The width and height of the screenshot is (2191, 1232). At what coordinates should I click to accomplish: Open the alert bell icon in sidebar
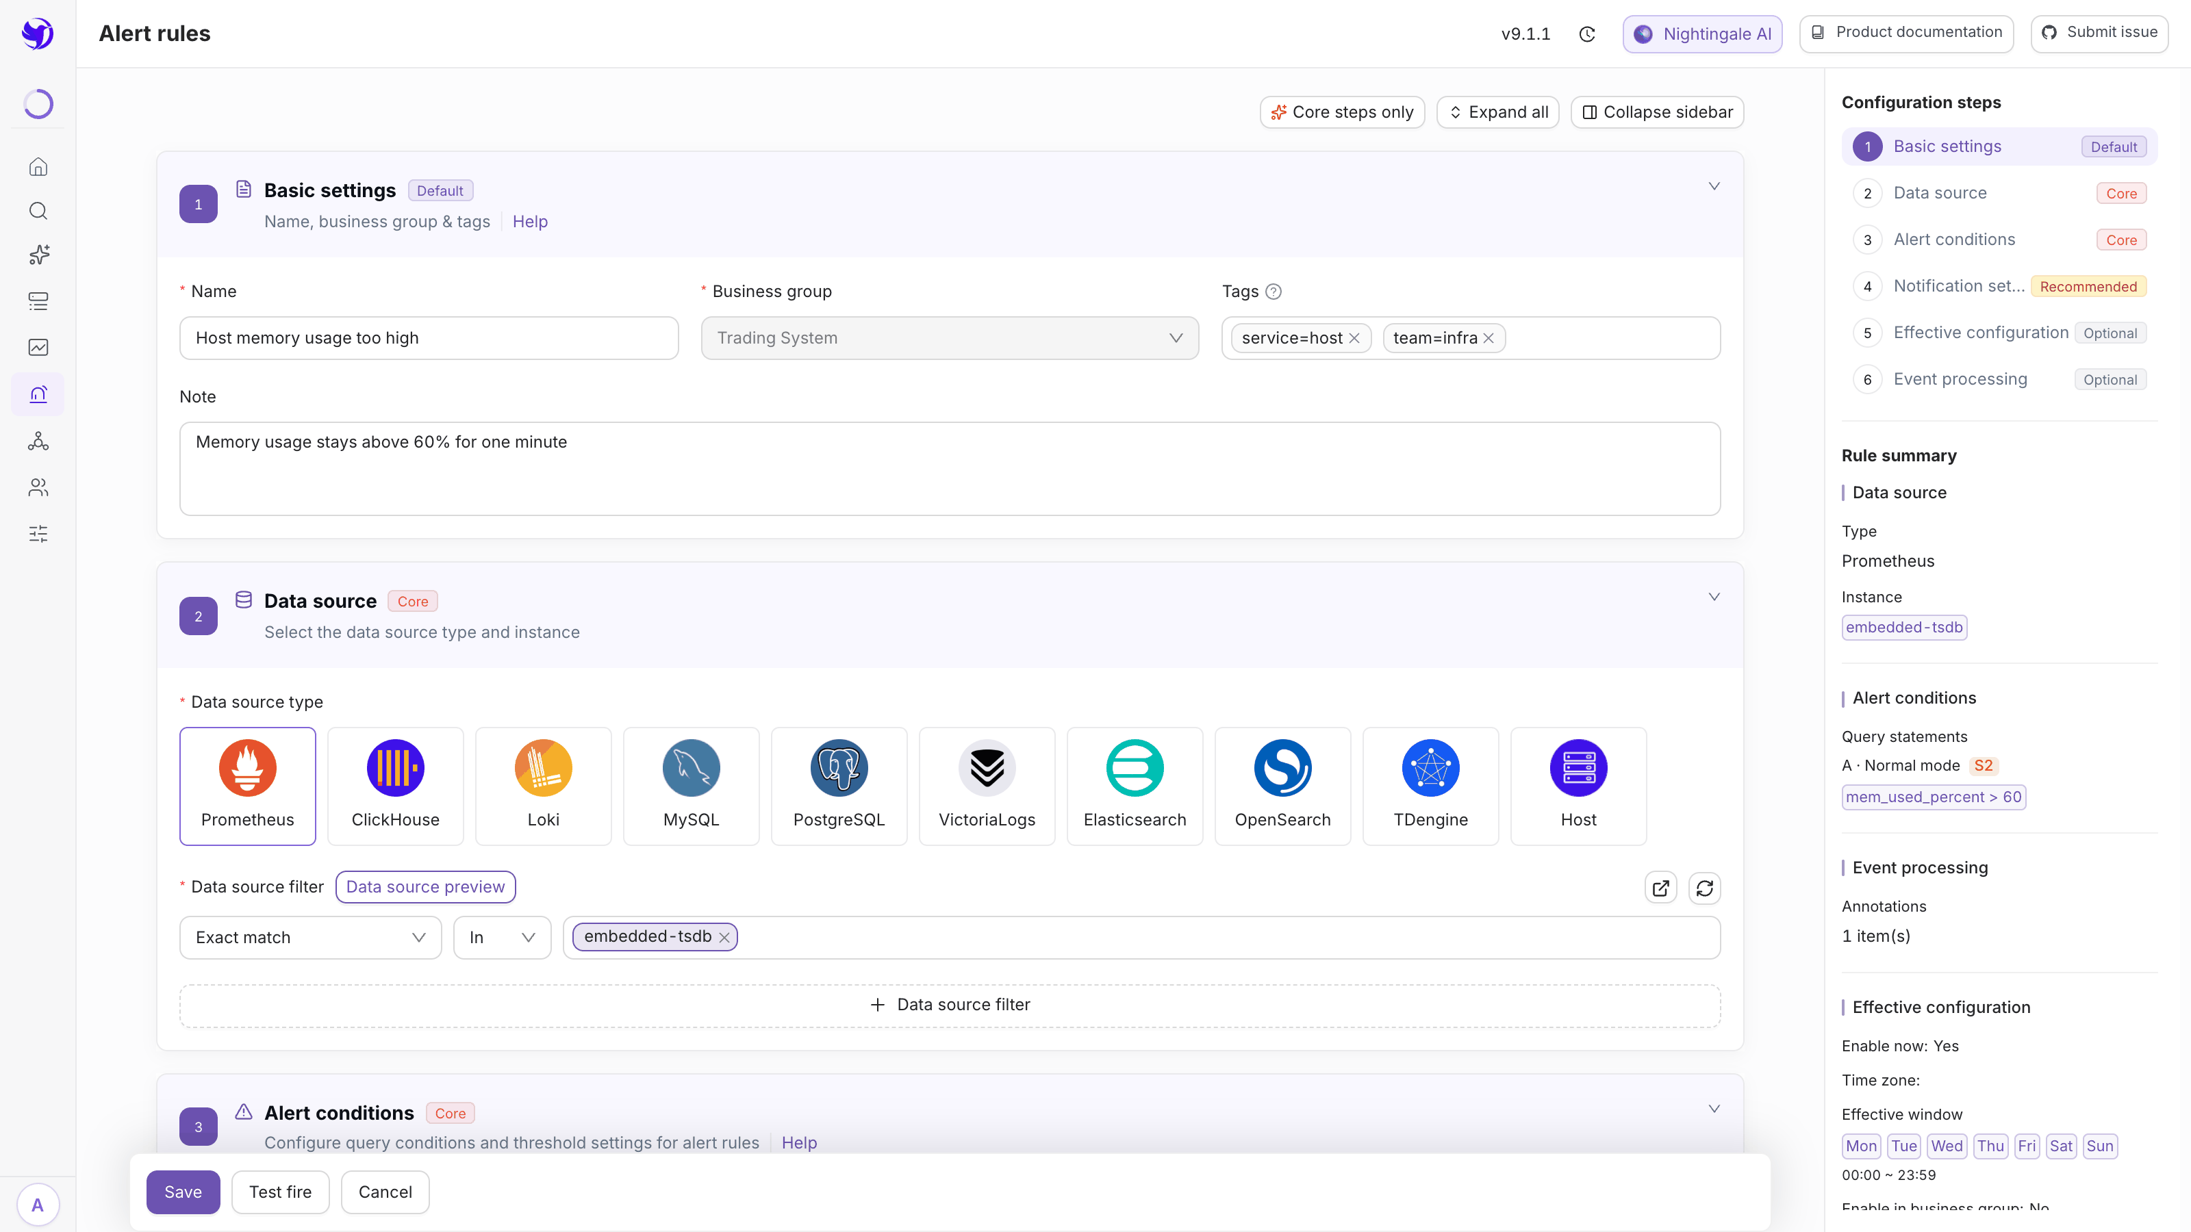(38, 394)
